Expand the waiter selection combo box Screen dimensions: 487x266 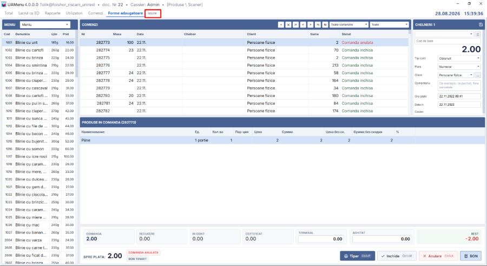(x=444, y=34)
